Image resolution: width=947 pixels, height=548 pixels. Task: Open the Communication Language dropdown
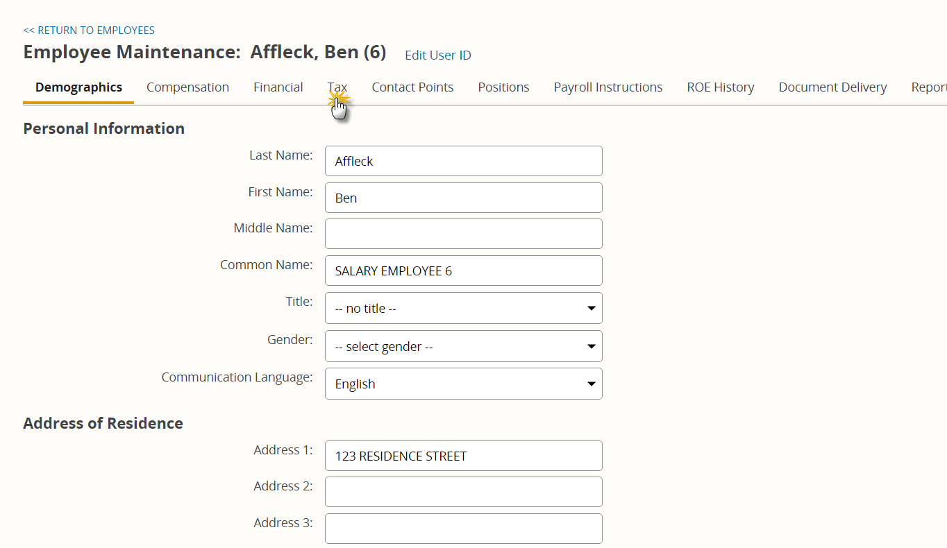point(463,384)
